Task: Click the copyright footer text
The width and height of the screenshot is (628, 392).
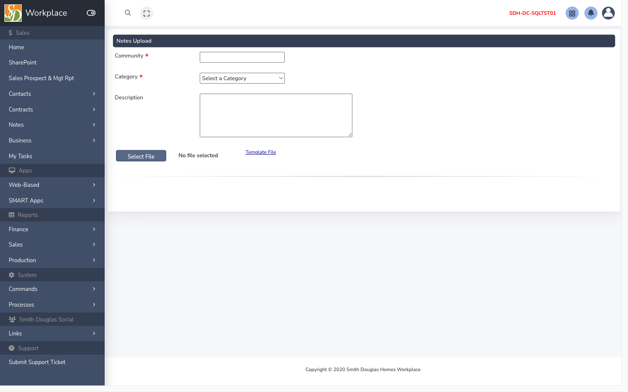Action: point(363,370)
